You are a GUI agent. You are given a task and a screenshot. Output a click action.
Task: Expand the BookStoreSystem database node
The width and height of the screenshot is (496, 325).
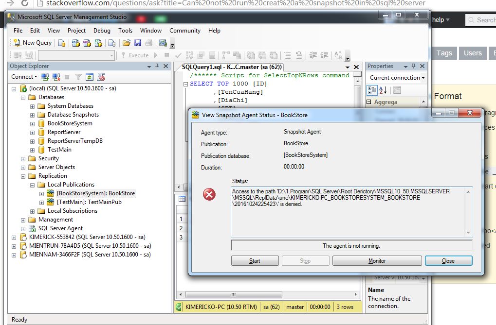pos(32,124)
